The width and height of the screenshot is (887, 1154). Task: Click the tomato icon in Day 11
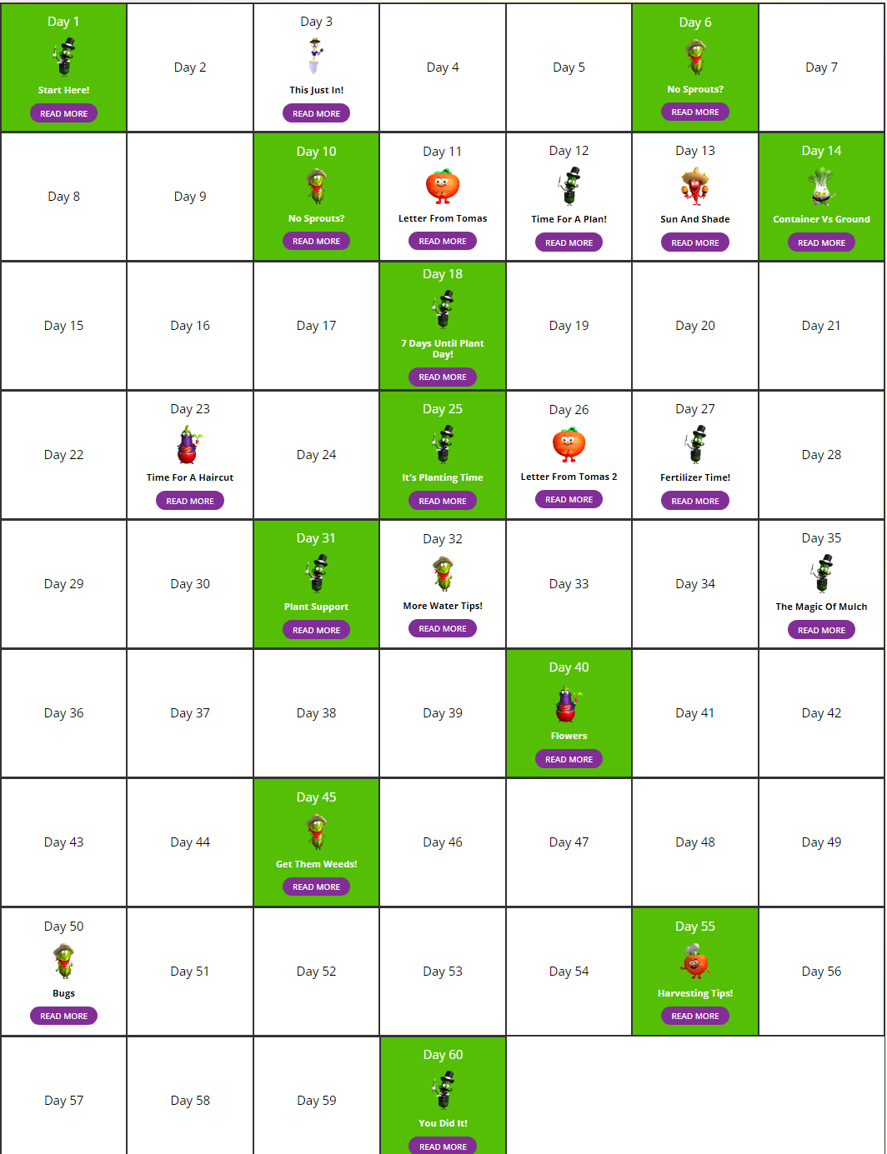click(x=443, y=186)
